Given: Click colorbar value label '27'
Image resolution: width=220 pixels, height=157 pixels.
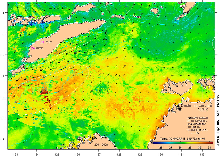Looking at the screenshot, I should point(170,148).
